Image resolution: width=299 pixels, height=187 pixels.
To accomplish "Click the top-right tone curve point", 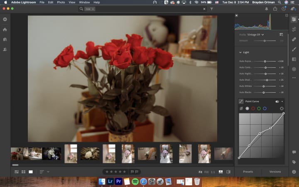I will (x=284, y=113).
